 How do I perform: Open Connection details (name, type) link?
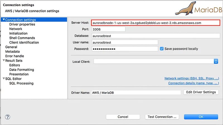(x=193, y=83)
